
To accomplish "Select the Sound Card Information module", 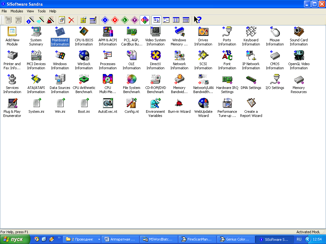I will pyautogui.click(x=299, y=36).
